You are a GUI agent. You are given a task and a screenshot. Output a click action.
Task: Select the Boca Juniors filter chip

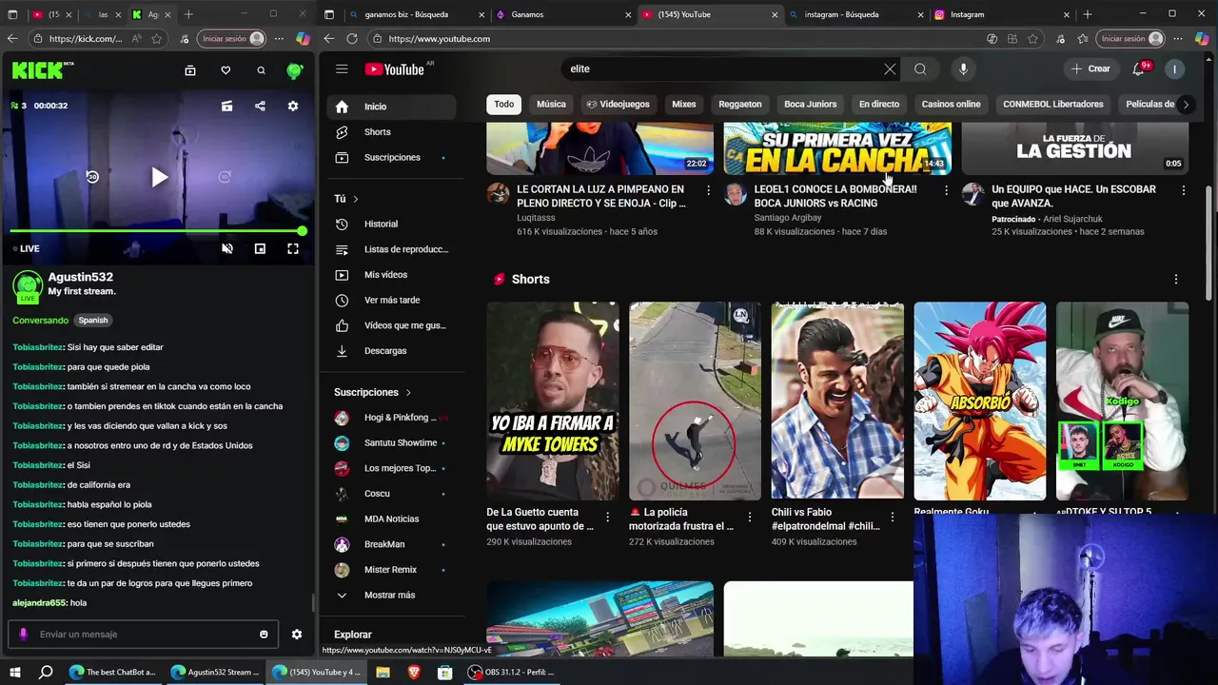pos(811,104)
